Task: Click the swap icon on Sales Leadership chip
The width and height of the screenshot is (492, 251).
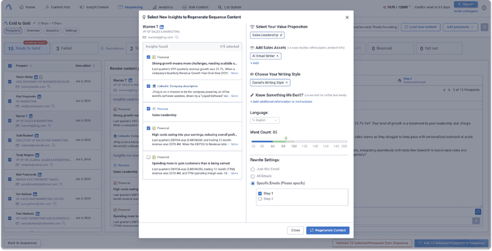Action: click(281, 35)
